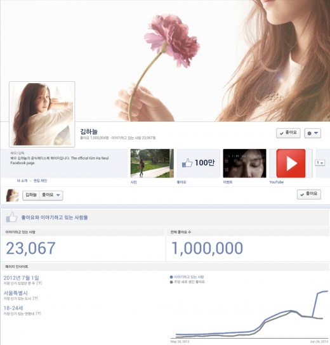Viewport: 330px width, 345px height.
Task: Click the blue 이야기하고 있는 사람 chart legend
Action: [x=187, y=277]
